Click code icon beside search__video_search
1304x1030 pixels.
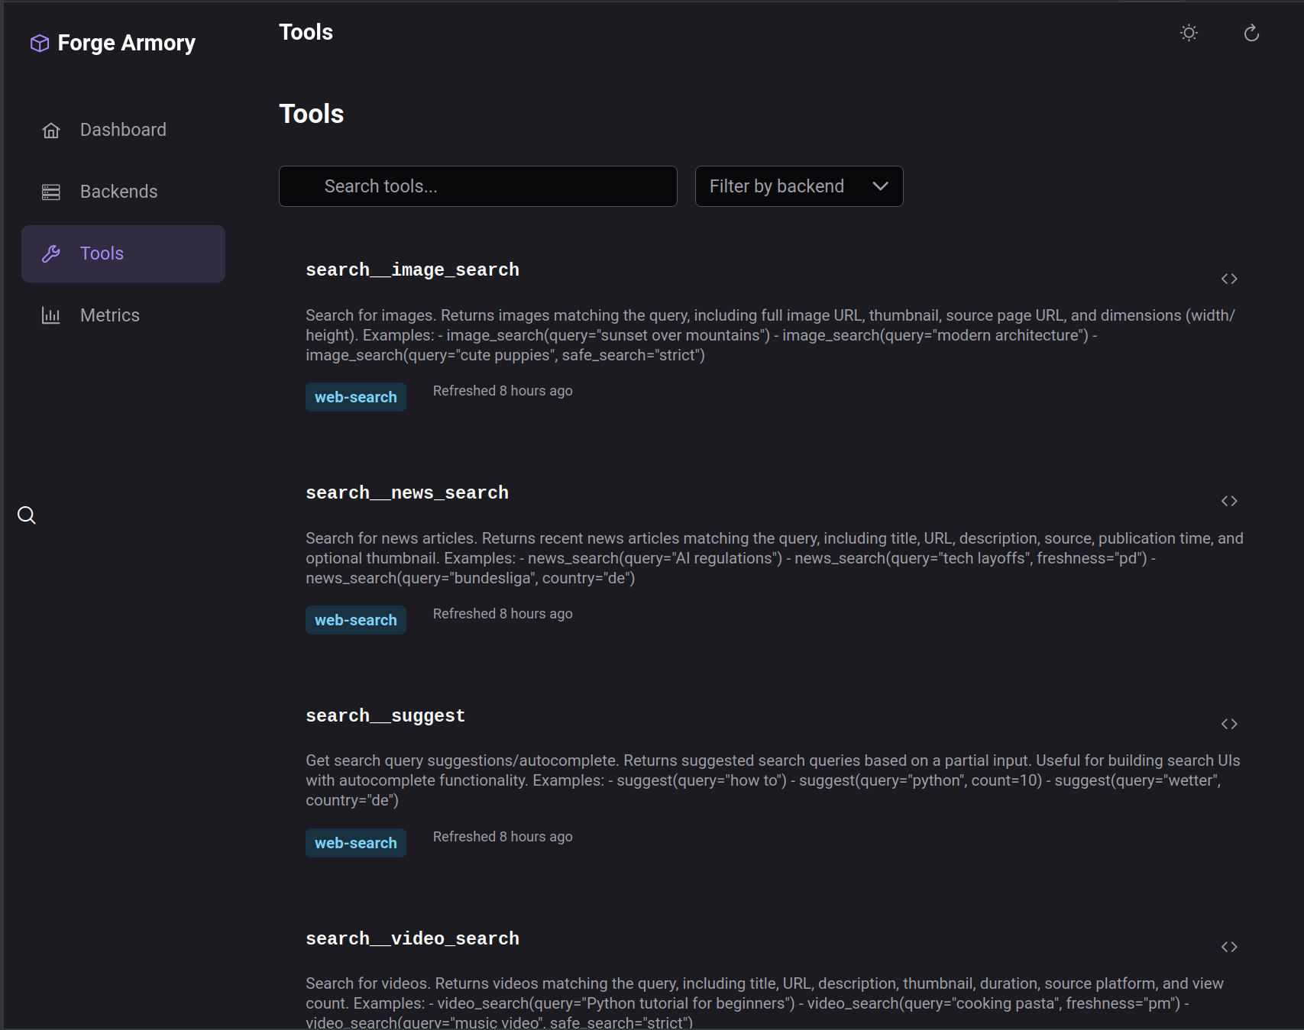click(x=1228, y=947)
